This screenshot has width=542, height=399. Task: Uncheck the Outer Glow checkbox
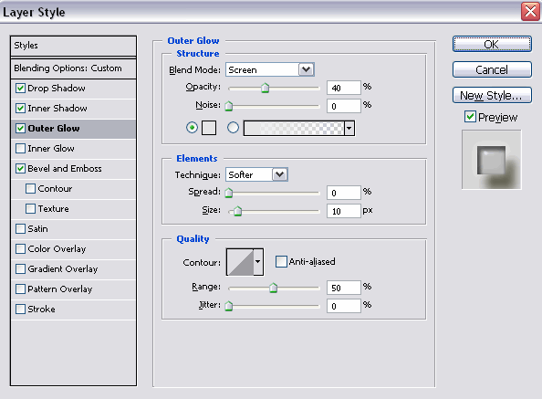click(x=20, y=128)
